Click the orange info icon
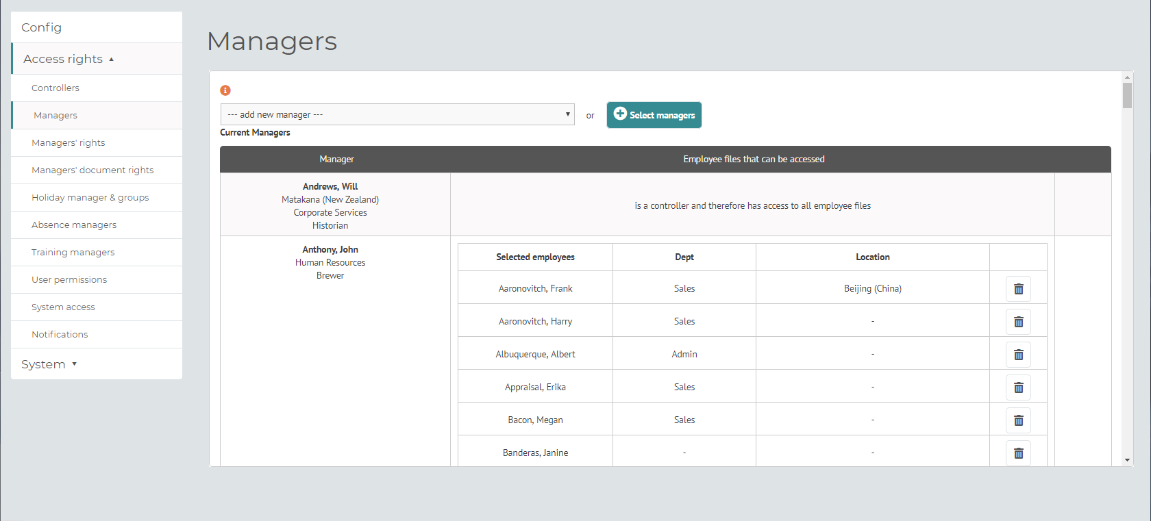The width and height of the screenshot is (1151, 521). click(225, 90)
